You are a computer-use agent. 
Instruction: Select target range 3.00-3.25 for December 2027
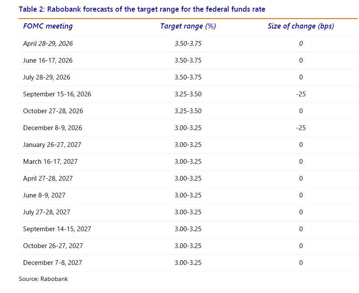(188, 263)
